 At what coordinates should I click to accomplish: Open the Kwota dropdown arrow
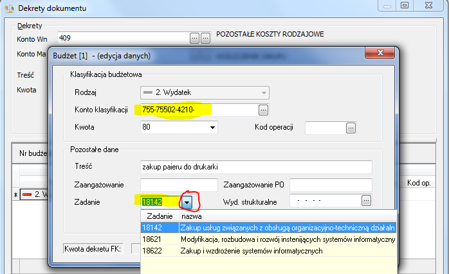click(x=212, y=128)
